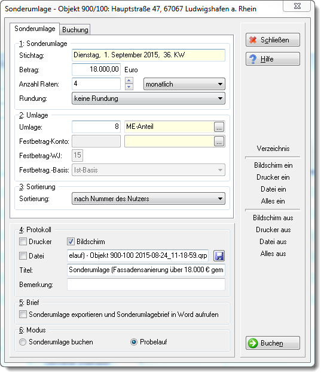Screen dimensions: 324x376
Task: Select Sonderumlage buchen radio option
Action: tap(23, 342)
